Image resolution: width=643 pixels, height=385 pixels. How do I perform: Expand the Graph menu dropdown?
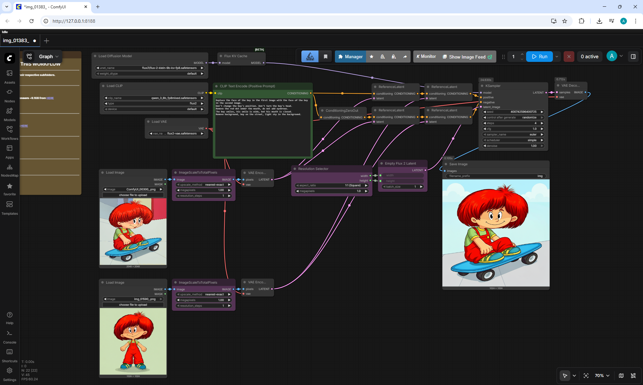point(49,57)
